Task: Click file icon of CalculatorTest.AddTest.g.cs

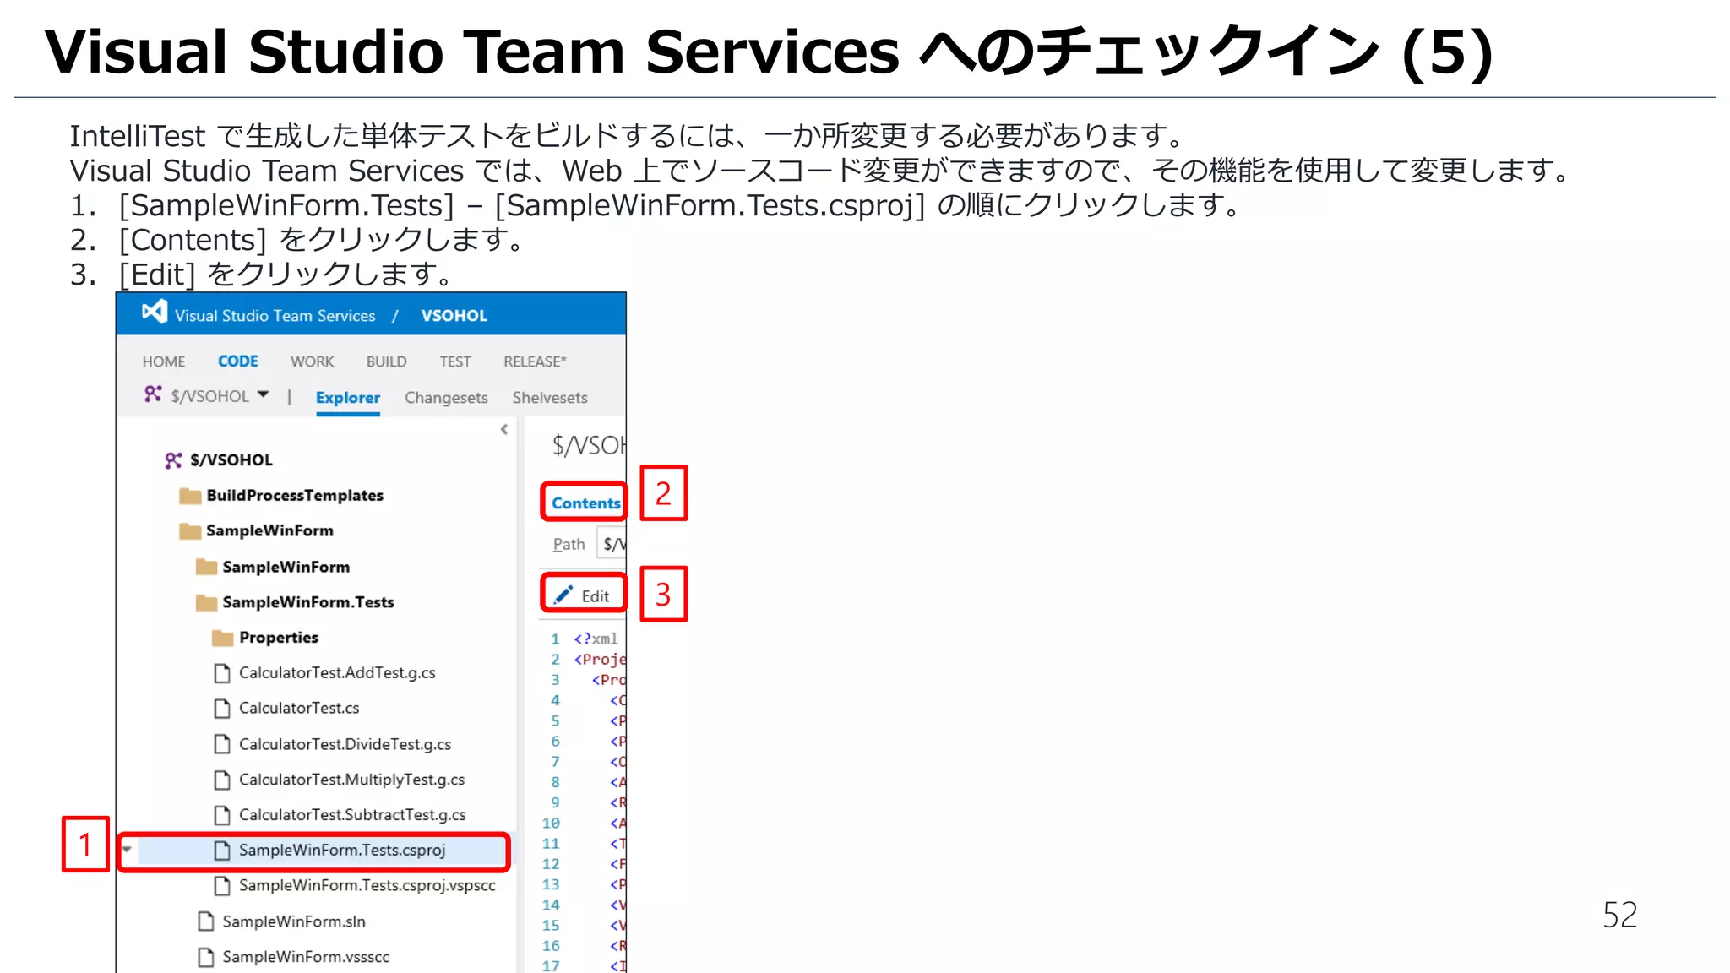Action: [222, 673]
